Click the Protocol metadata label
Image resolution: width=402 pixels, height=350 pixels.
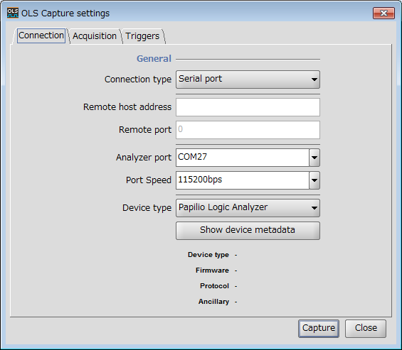[214, 286]
